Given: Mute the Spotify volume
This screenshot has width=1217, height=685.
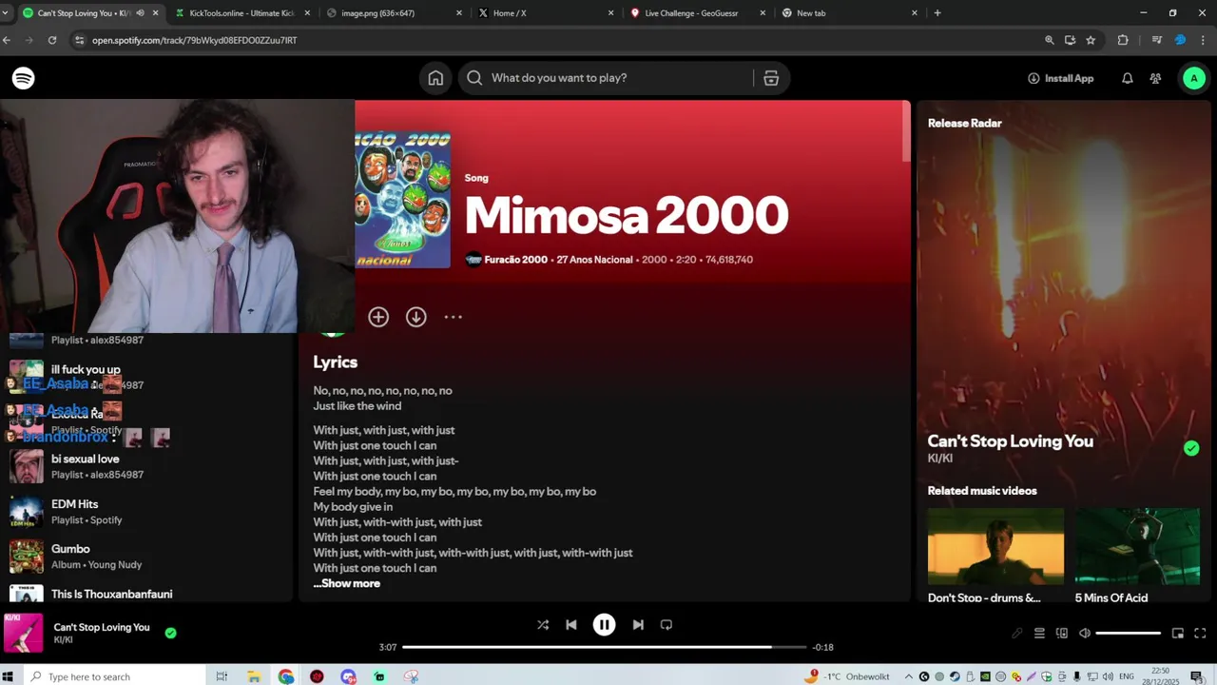Looking at the screenshot, I should pos(1085,634).
